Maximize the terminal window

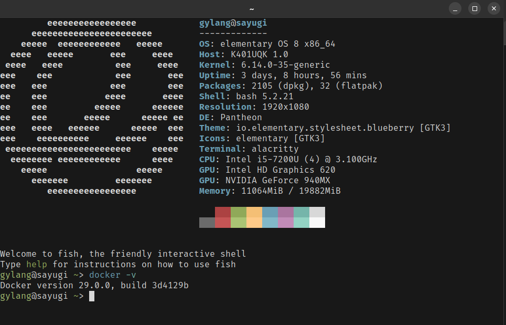coord(475,8)
